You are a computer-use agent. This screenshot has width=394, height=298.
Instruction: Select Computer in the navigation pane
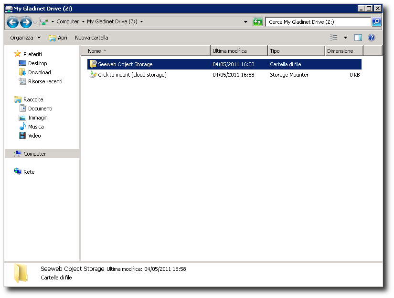click(x=35, y=154)
